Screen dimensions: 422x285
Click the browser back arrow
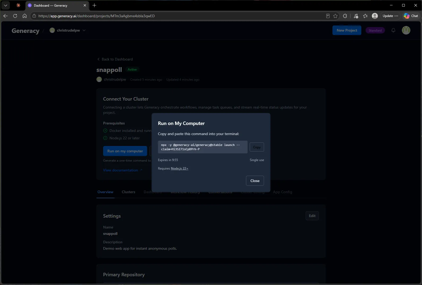pos(6,16)
